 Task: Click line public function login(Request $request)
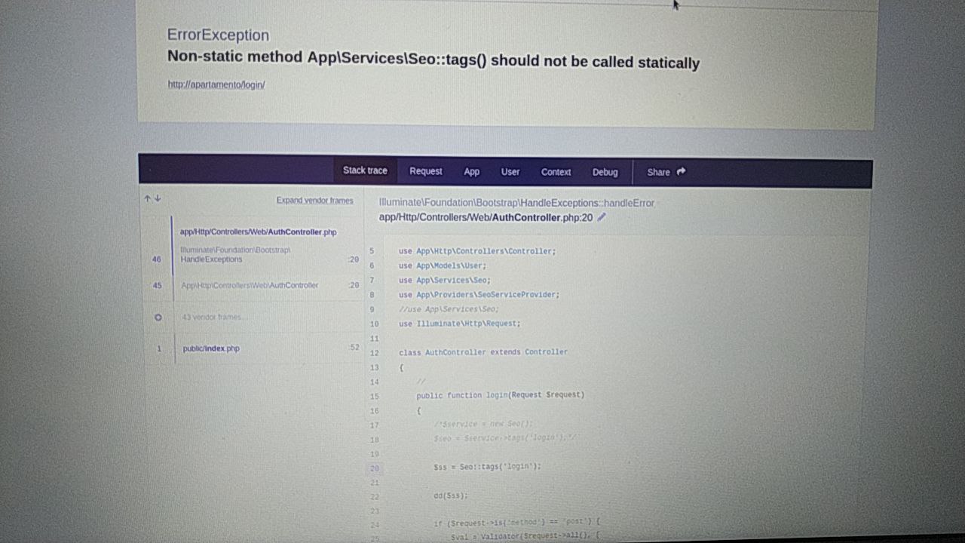pyautogui.click(x=500, y=395)
